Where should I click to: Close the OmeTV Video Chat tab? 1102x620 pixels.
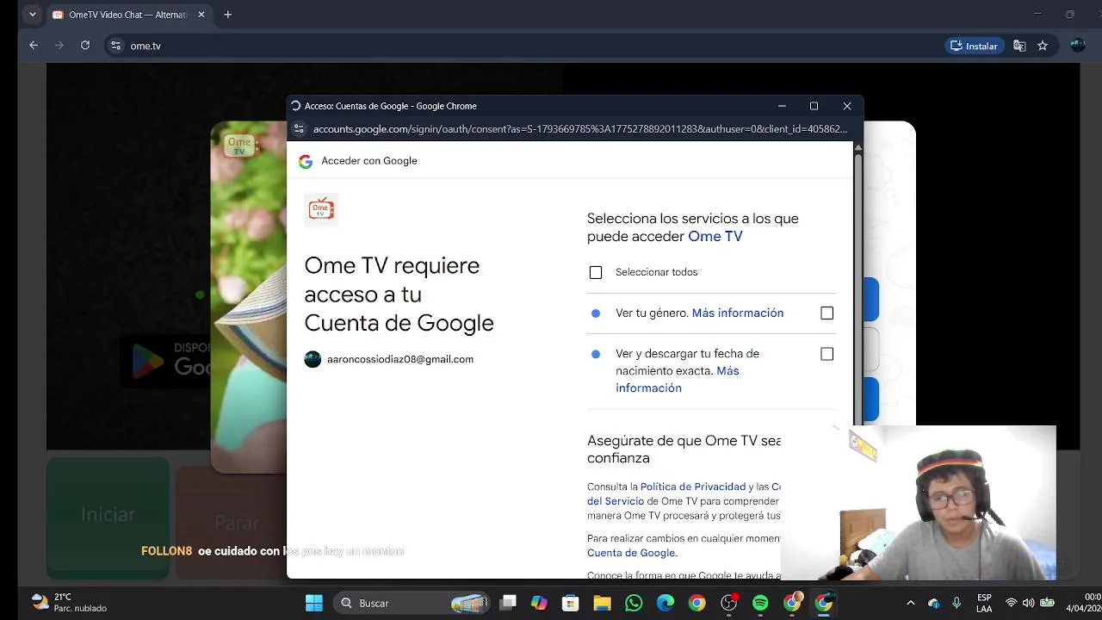click(201, 15)
